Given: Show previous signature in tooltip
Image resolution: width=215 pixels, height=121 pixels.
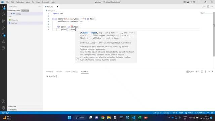Looking at the screenshot, I should tap(77, 57).
